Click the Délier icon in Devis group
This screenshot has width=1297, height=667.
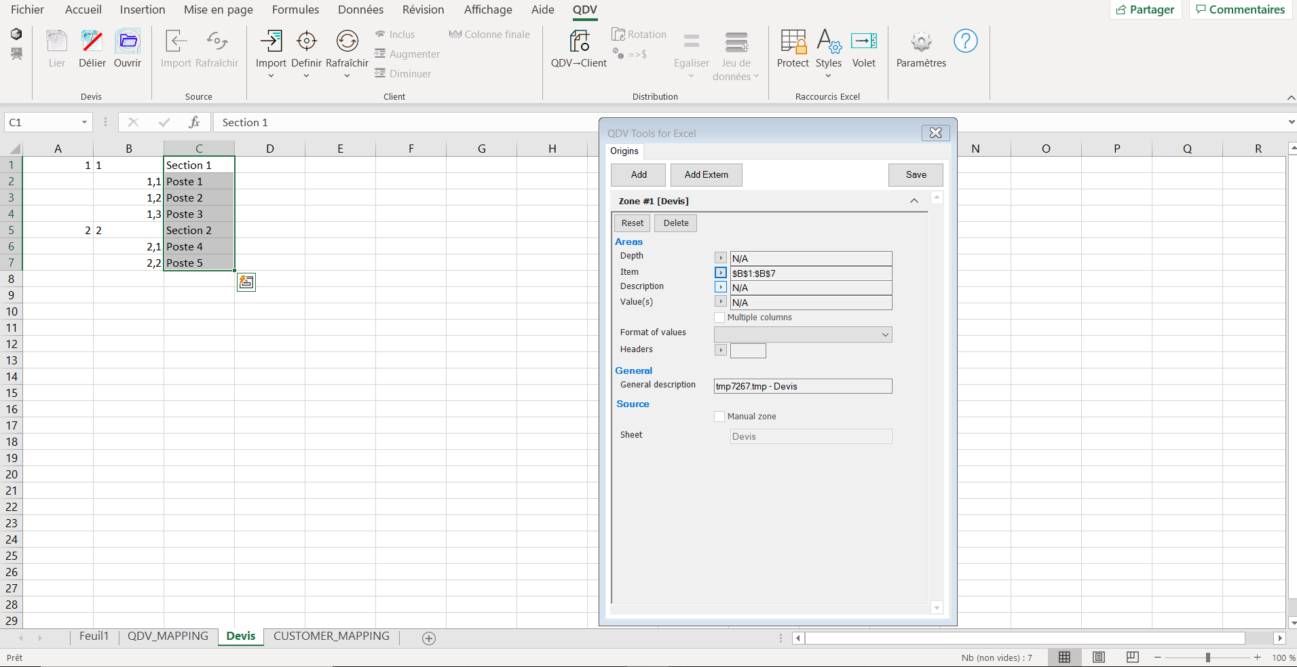[92, 42]
